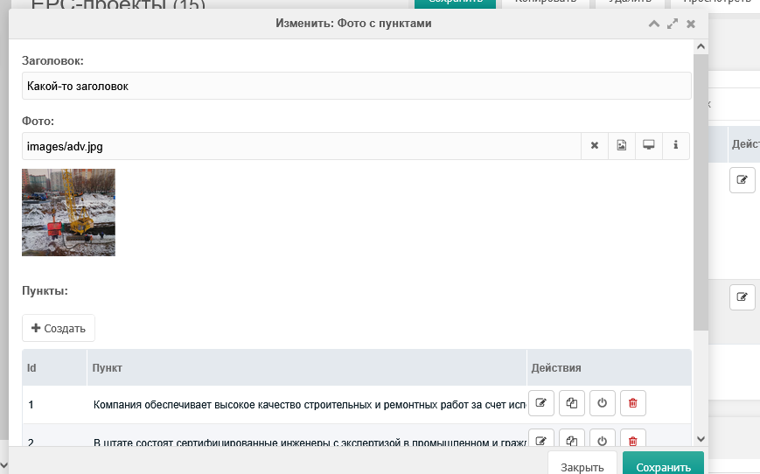Duplicate item 1 with the copy icon
This screenshot has width=760, height=474.
coord(572,403)
